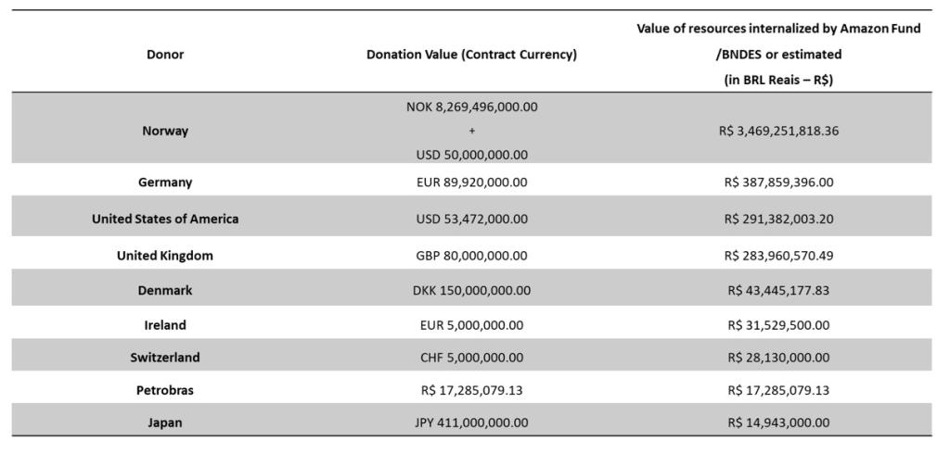Click the Value of resources internalized header
The image size is (950, 453).
pyautogui.click(x=778, y=54)
